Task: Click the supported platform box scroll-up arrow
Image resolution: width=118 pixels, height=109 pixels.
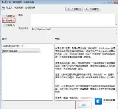Action: (116, 29)
